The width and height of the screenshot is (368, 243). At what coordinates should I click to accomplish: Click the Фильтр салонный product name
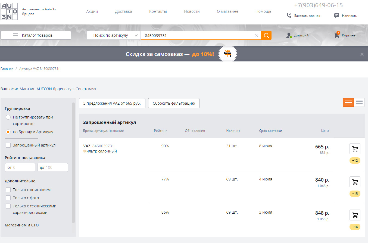[100, 151]
